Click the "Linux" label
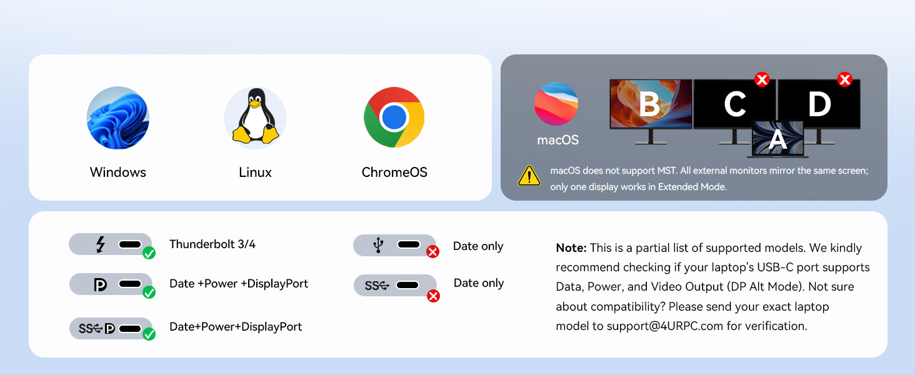This screenshot has width=915, height=375. pos(255,172)
